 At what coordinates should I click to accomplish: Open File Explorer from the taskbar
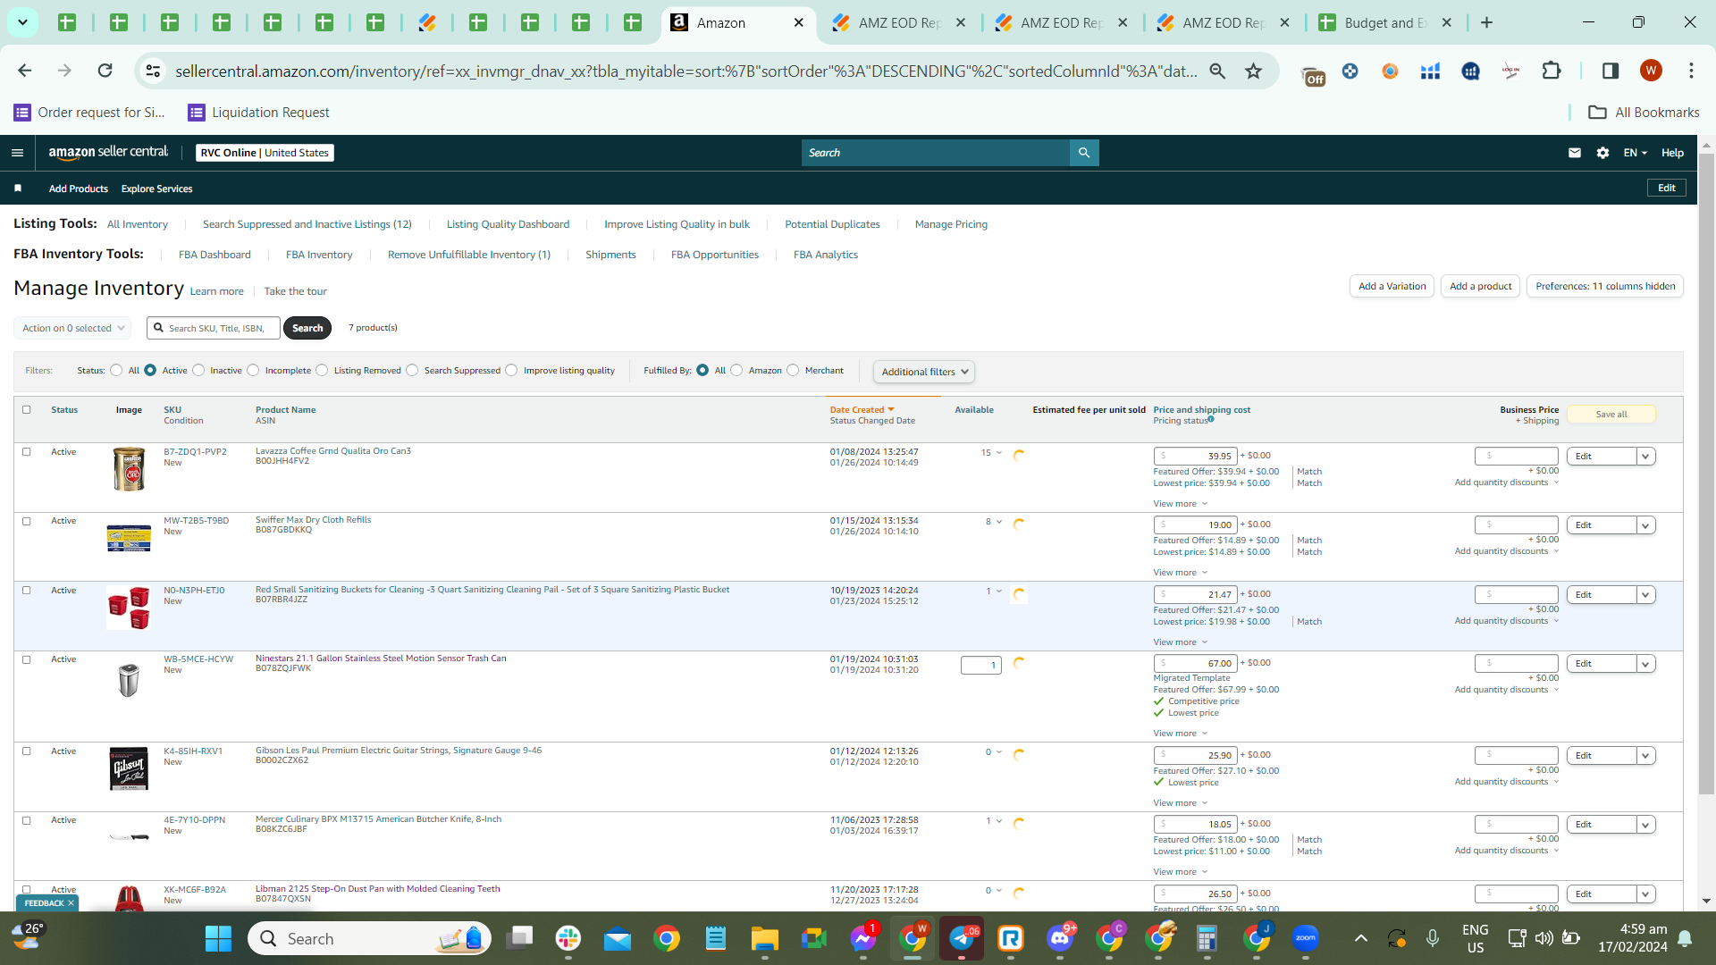tap(764, 938)
